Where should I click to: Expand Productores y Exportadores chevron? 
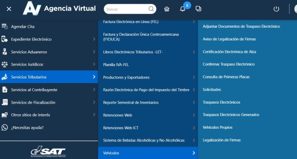[194, 77]
